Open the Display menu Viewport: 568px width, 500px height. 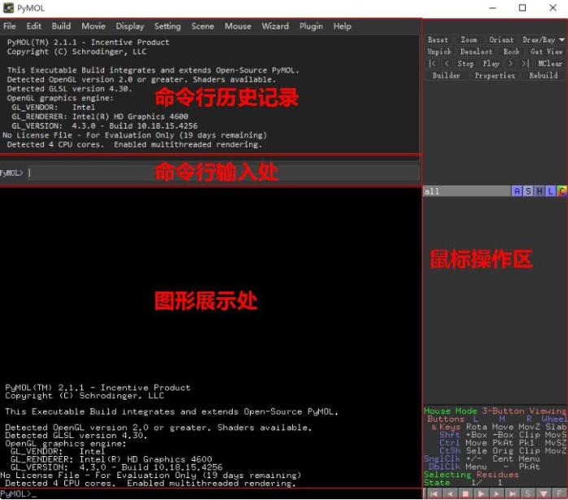[130, 26]
